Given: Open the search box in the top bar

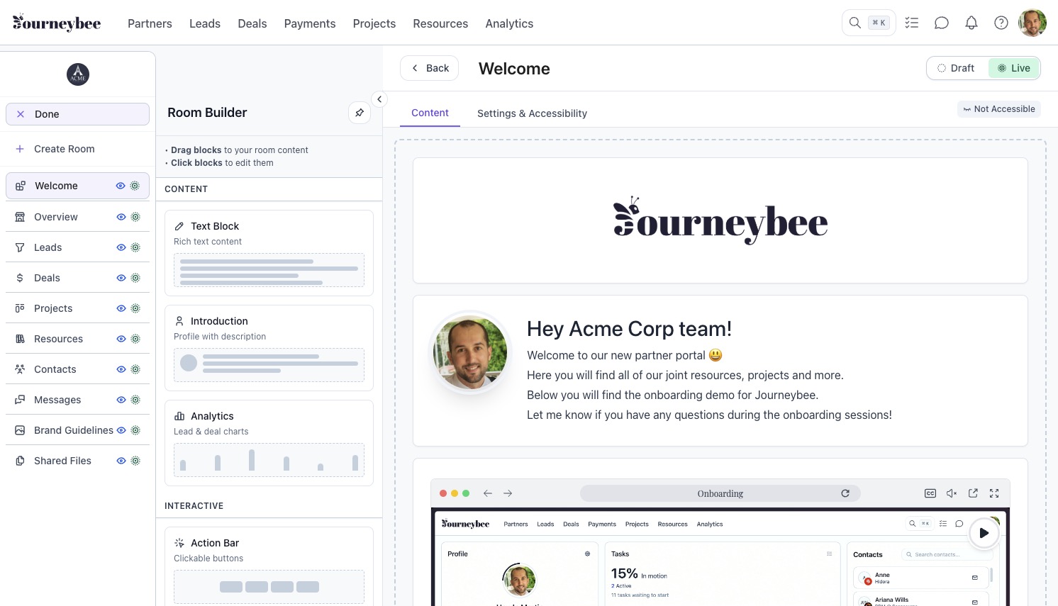Looking at the screenshot, I should pos(869,23).
